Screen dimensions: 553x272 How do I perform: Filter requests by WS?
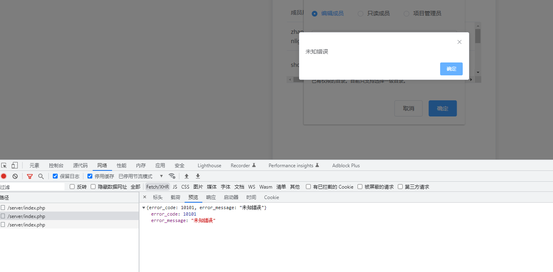click(252, 187)
